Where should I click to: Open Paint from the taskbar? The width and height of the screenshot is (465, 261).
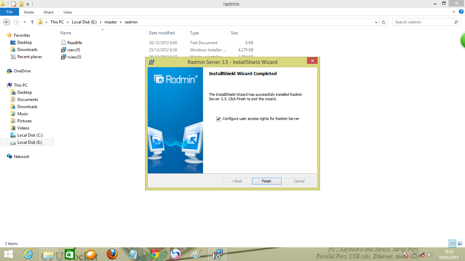(196, 254)
